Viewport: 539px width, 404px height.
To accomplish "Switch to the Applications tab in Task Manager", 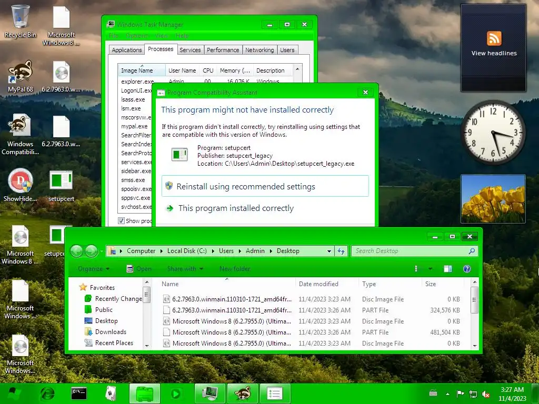I will click(x=126, y=50).
